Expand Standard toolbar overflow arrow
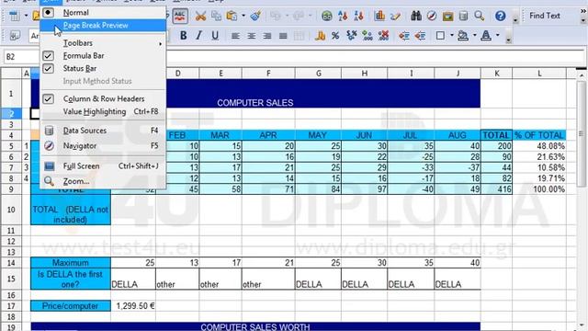Viewport: 588px width, 331px height. [x=515, y=19]
